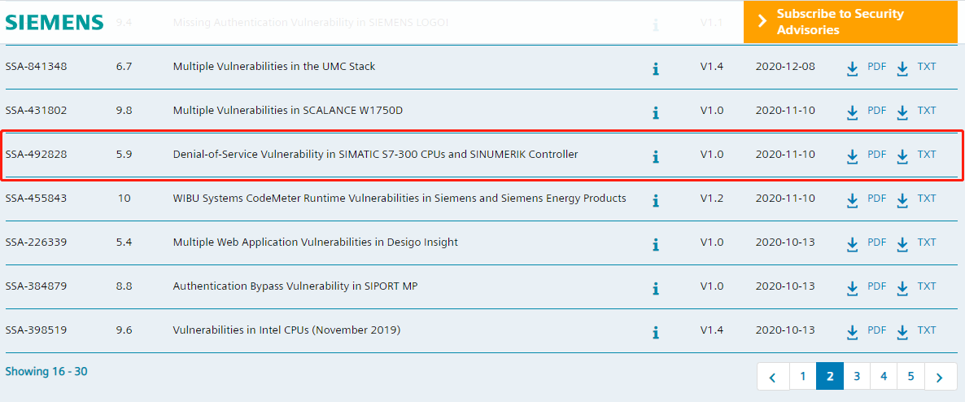The height and width of the screenshot is (402, 965).
Task: Download PDF icon for SSA-455843 CodeMeter advisory
Action: (x=853, y=201)
